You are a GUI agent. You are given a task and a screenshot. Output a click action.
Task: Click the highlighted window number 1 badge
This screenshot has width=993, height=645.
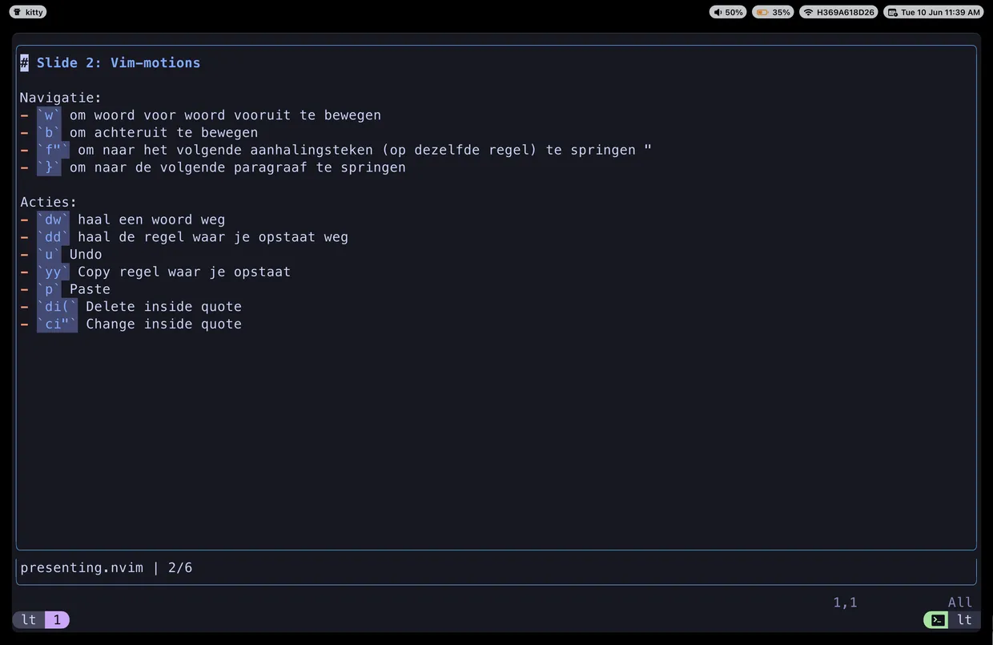click(x=56, y=619)
